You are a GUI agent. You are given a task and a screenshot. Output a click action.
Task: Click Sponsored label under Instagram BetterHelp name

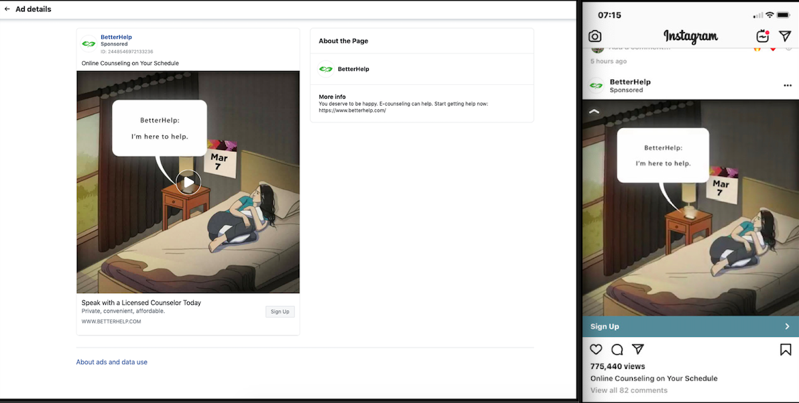[x=626, y=90]
